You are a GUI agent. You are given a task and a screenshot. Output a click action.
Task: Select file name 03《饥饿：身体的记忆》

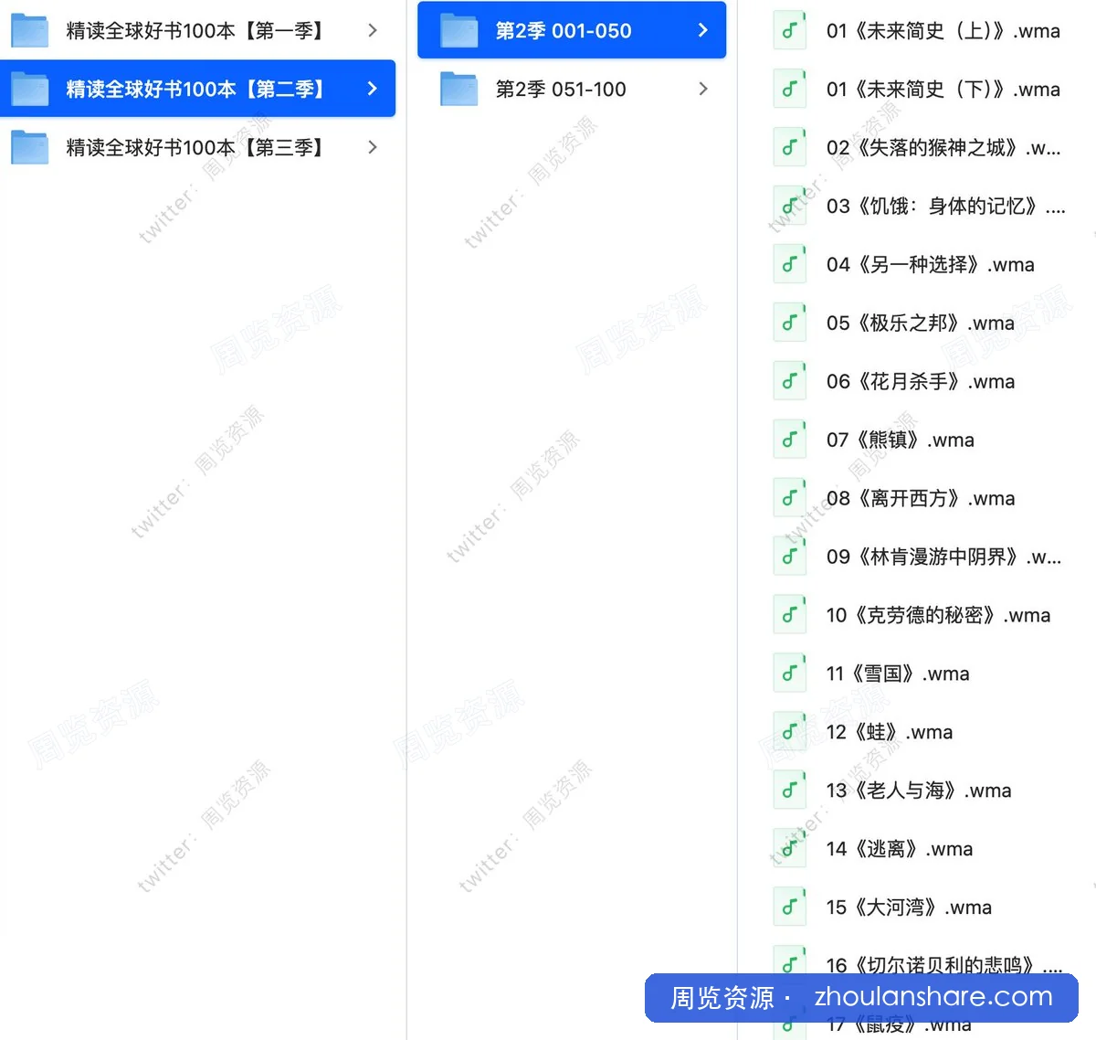click(x=945, y=207)
